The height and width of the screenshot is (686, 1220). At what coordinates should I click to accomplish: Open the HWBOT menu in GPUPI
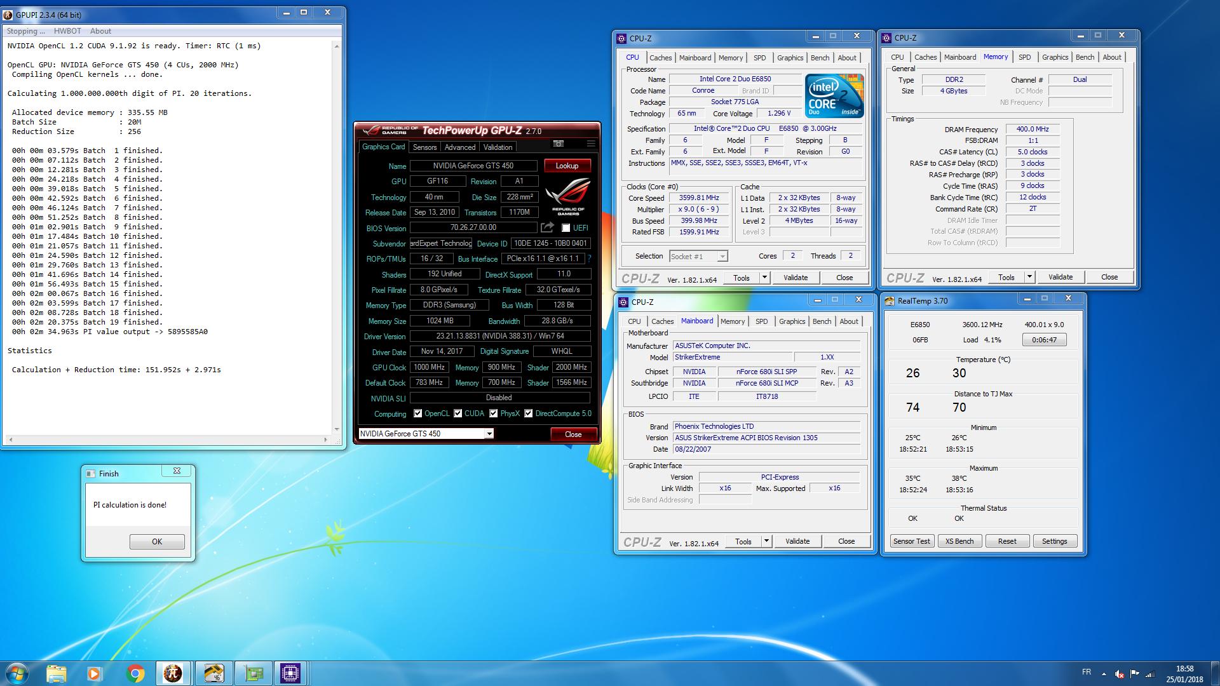tap(67, 31)
